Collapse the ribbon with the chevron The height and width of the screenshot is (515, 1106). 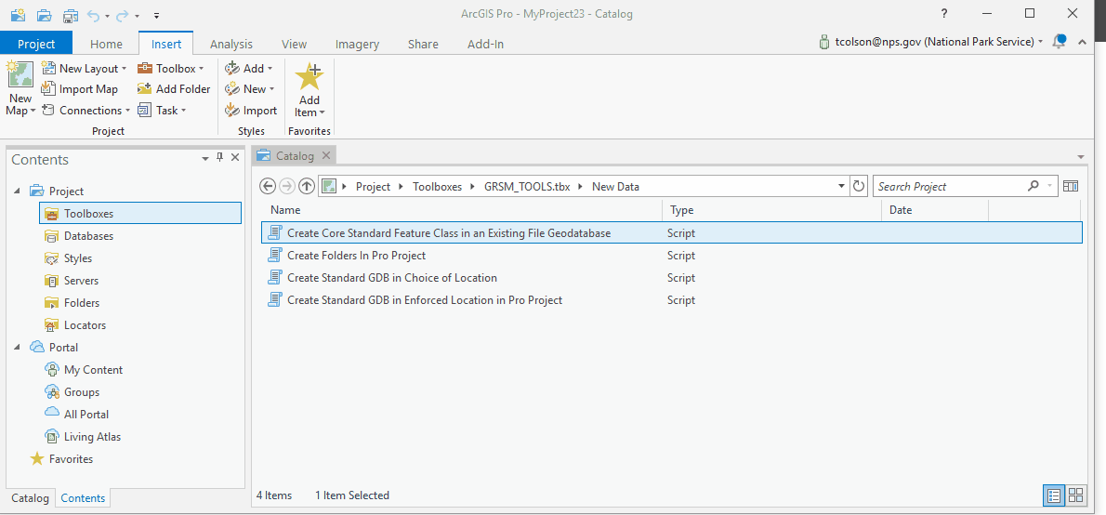pos(1083,43)
